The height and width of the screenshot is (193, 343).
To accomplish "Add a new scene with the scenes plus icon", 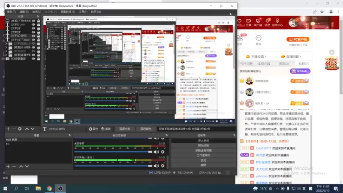I will click(x=8, y=166).
